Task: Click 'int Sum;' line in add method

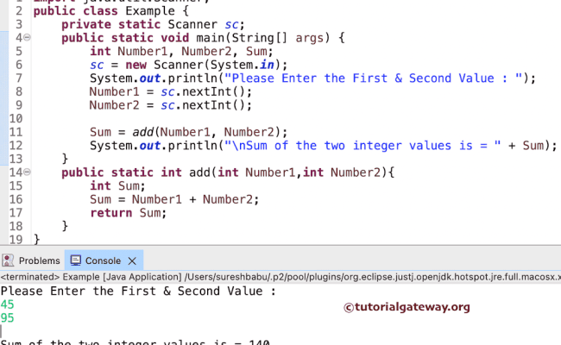Action: [117, 185]
